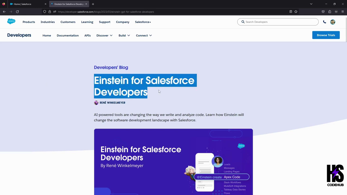The height and width of the screenshot is (195, 347).
Task: Click the Developers site title
Action: [x=19, y=35]
